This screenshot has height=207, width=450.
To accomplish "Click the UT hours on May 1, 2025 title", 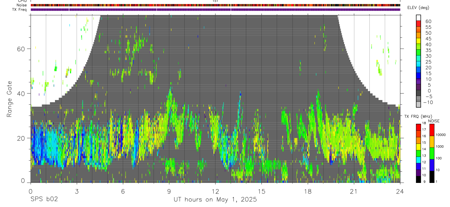I will [215, 200].
